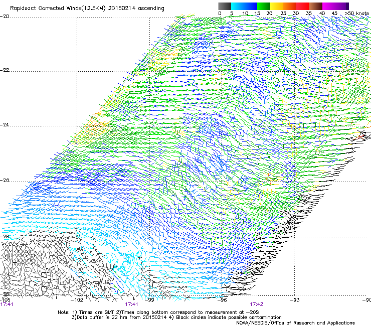The height and width of the screenshot is (326, 371).
Task: Click the -96 longitude axis label
Action: tap(222, 300)
